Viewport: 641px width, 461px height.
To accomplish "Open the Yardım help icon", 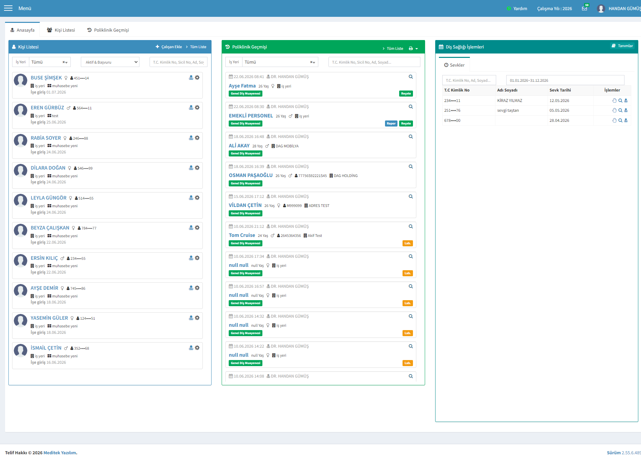I will pyautogui.click(x=509, y=8).
